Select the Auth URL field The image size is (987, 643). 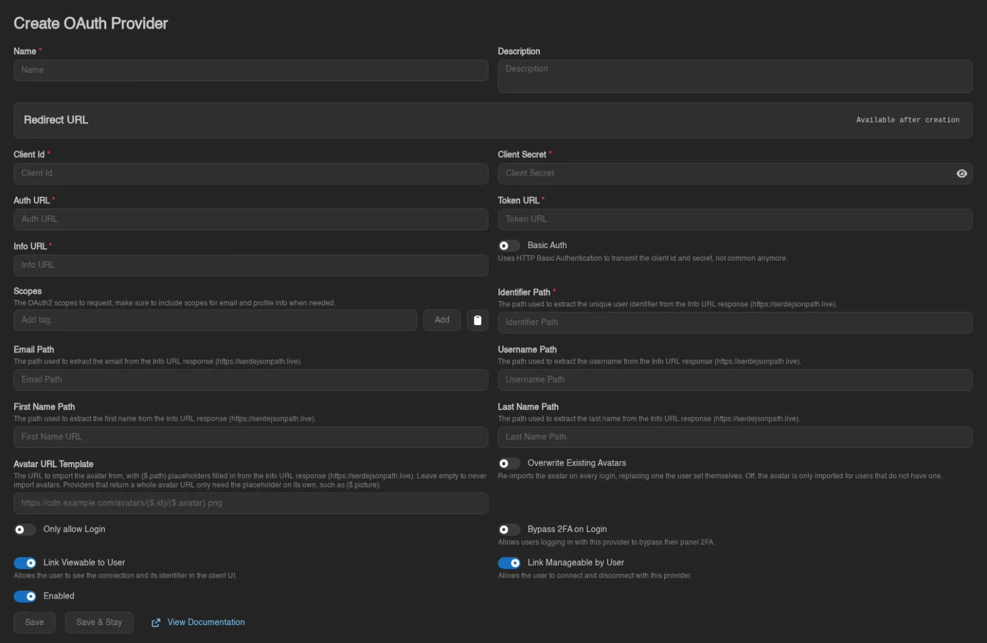point(250,219)
